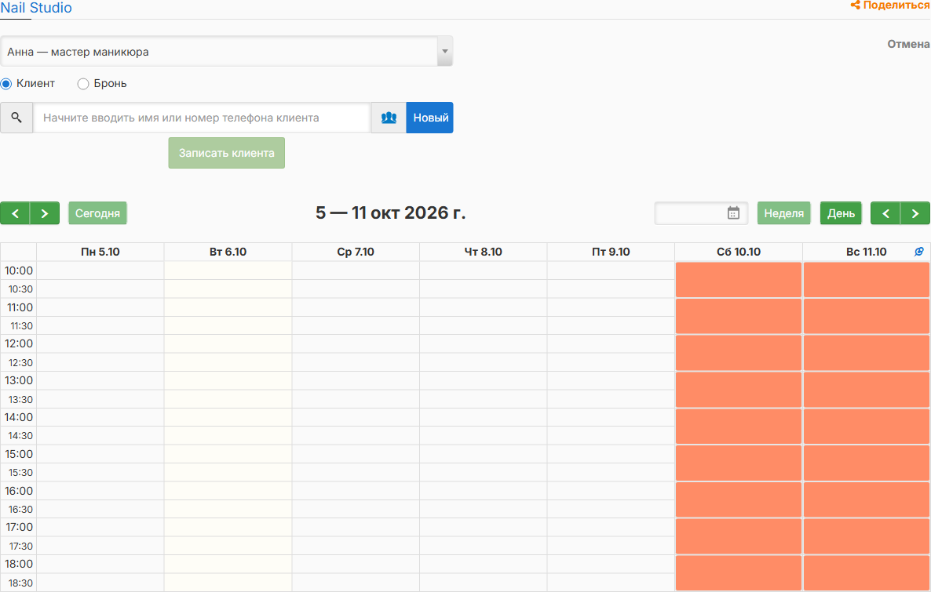This screenshot has width=931, height=592.
Task: Switch to Неделя view
Action: [x=783, y=213]
